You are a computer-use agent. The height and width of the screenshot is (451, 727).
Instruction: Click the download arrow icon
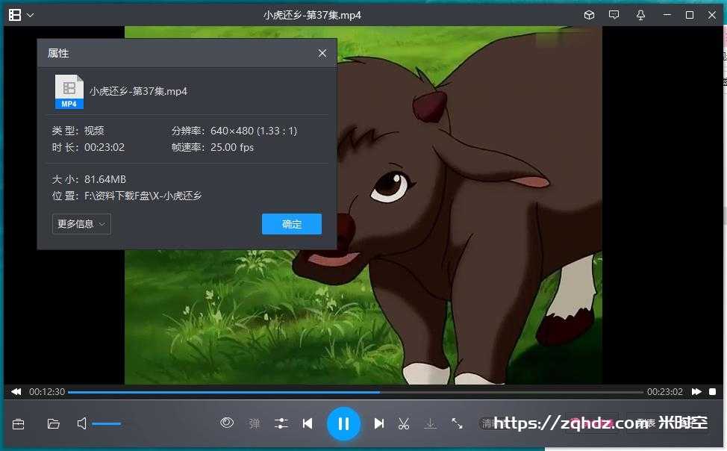click(430, 423)
